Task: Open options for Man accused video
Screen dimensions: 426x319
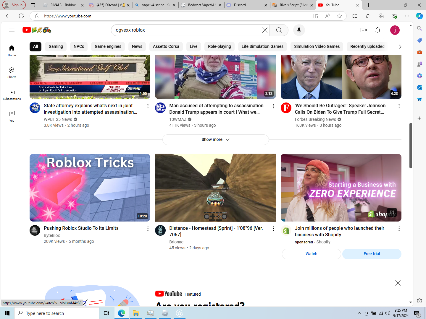Action: point(273,106)
